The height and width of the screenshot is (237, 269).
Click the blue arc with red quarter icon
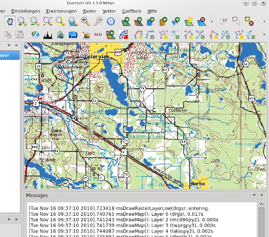click(124, 35)
